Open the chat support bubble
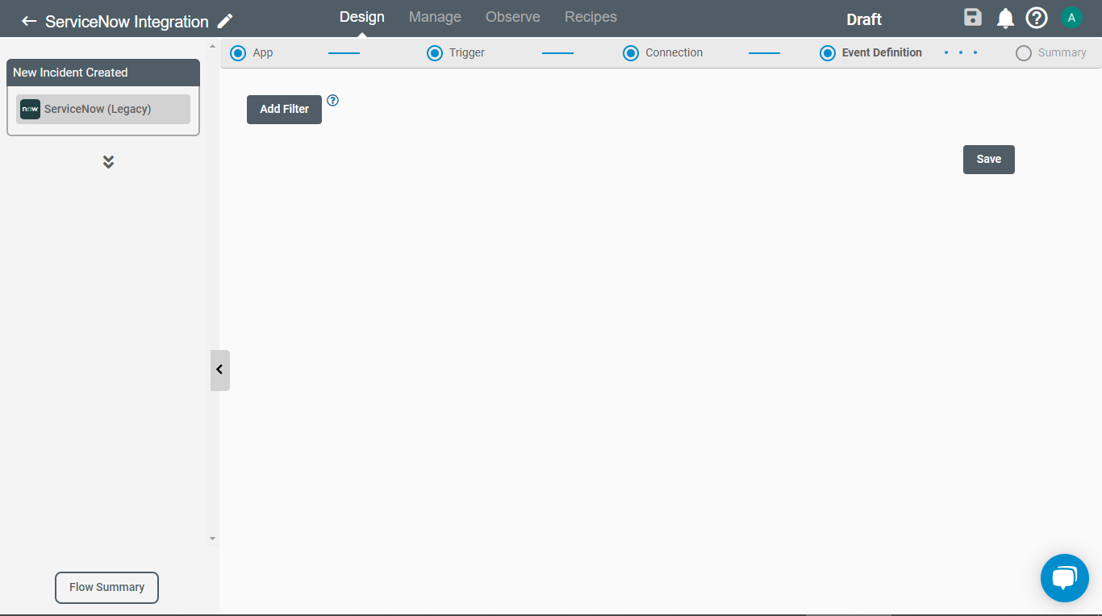The height and width of the screenshot is (616, 1102). point(1065,578)
